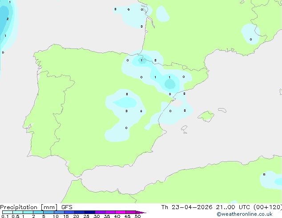This screenshot has width=282, height=218.
Task: Click the 0.5–1 mm legend color box
Action: [18, 212]
